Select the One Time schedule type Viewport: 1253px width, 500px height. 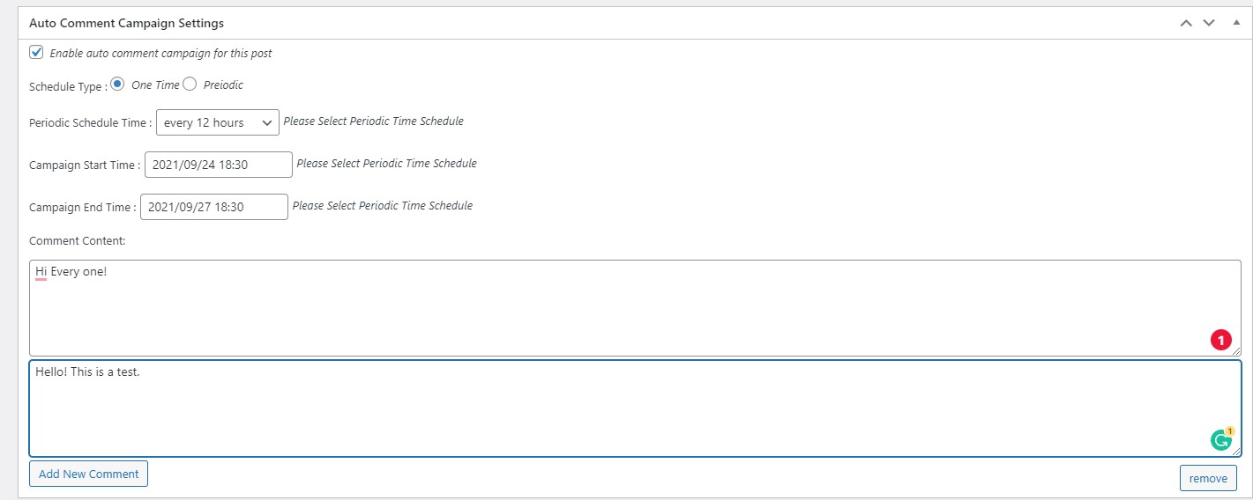(117, 85)
